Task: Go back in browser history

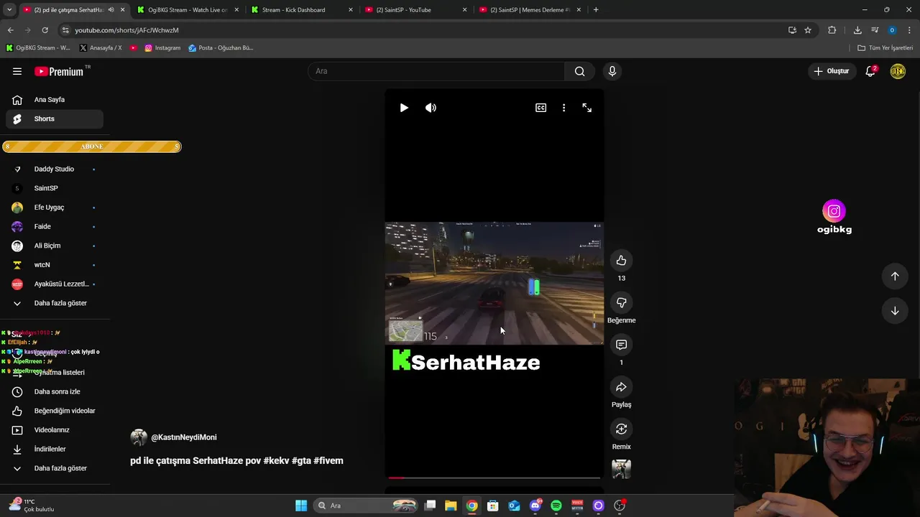Action: 11,30
